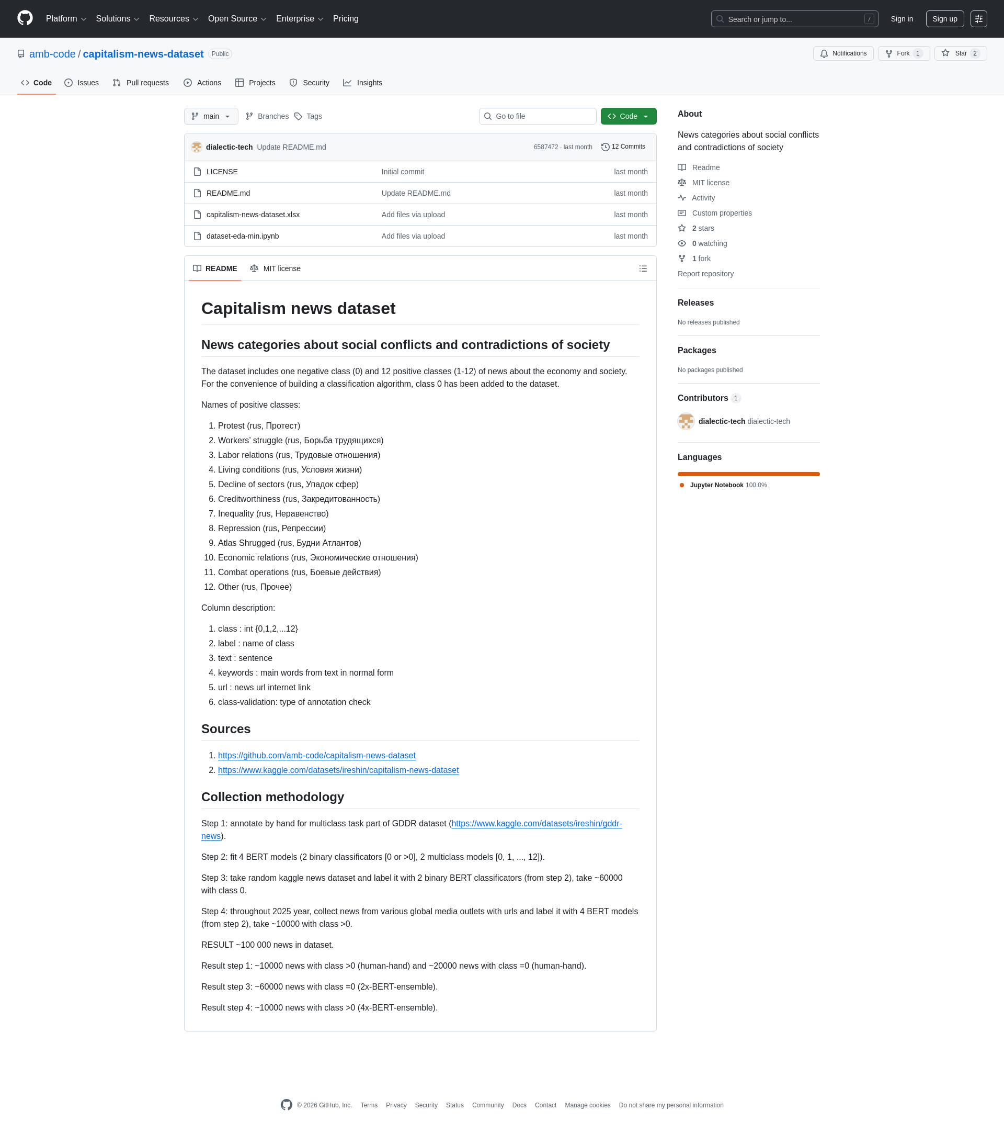
Task: Select the MIT license tab
Action: click(x=275, y=268)
